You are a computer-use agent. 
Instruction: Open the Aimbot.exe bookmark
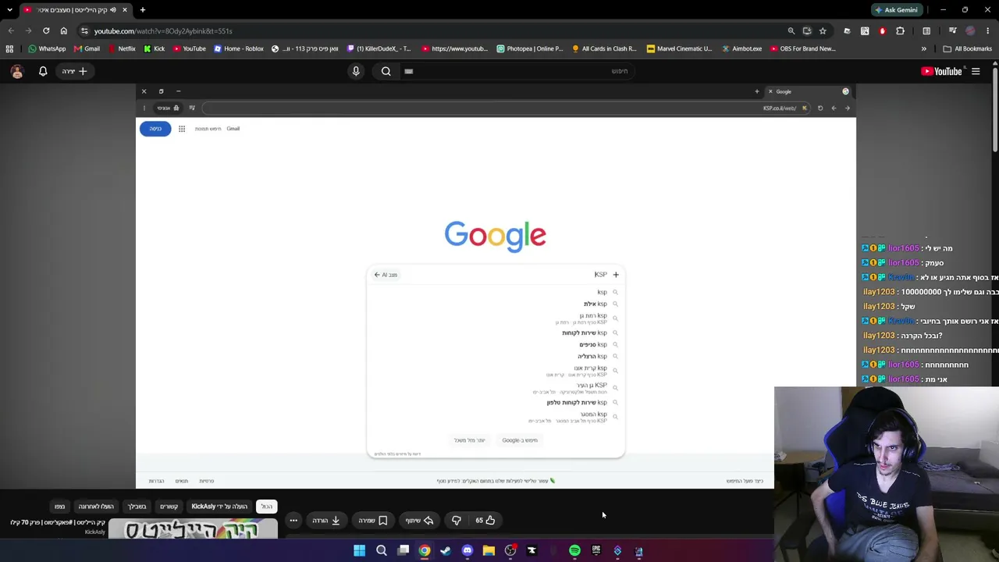coord(741,48)
